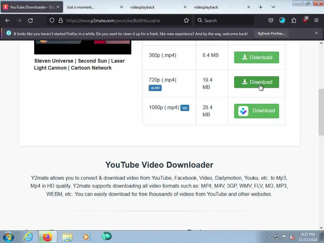Click the Firefox taskbar icon

tap(47, 237)
